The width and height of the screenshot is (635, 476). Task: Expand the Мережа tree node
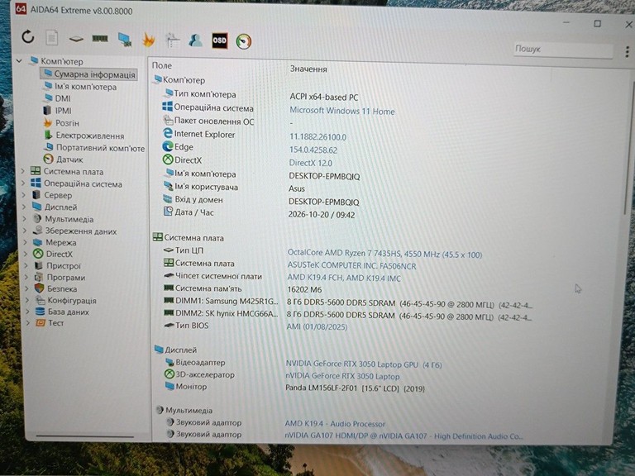(x=26, y=242)
